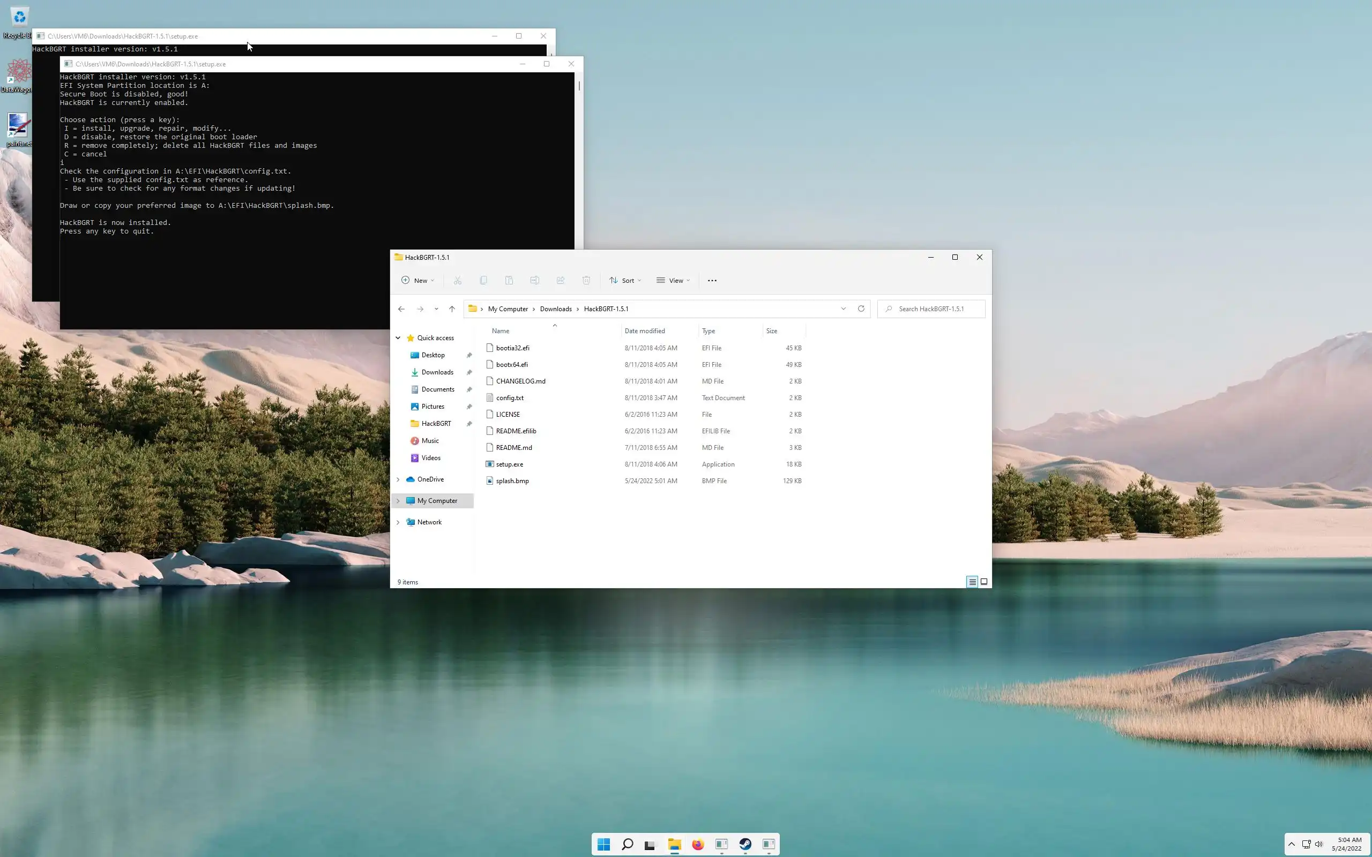
Task: Expand the OneDrive tree node
Action: 398,479
